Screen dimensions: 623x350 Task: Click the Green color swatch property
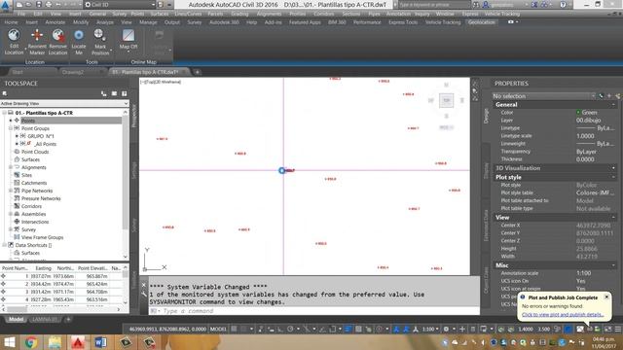578,113
